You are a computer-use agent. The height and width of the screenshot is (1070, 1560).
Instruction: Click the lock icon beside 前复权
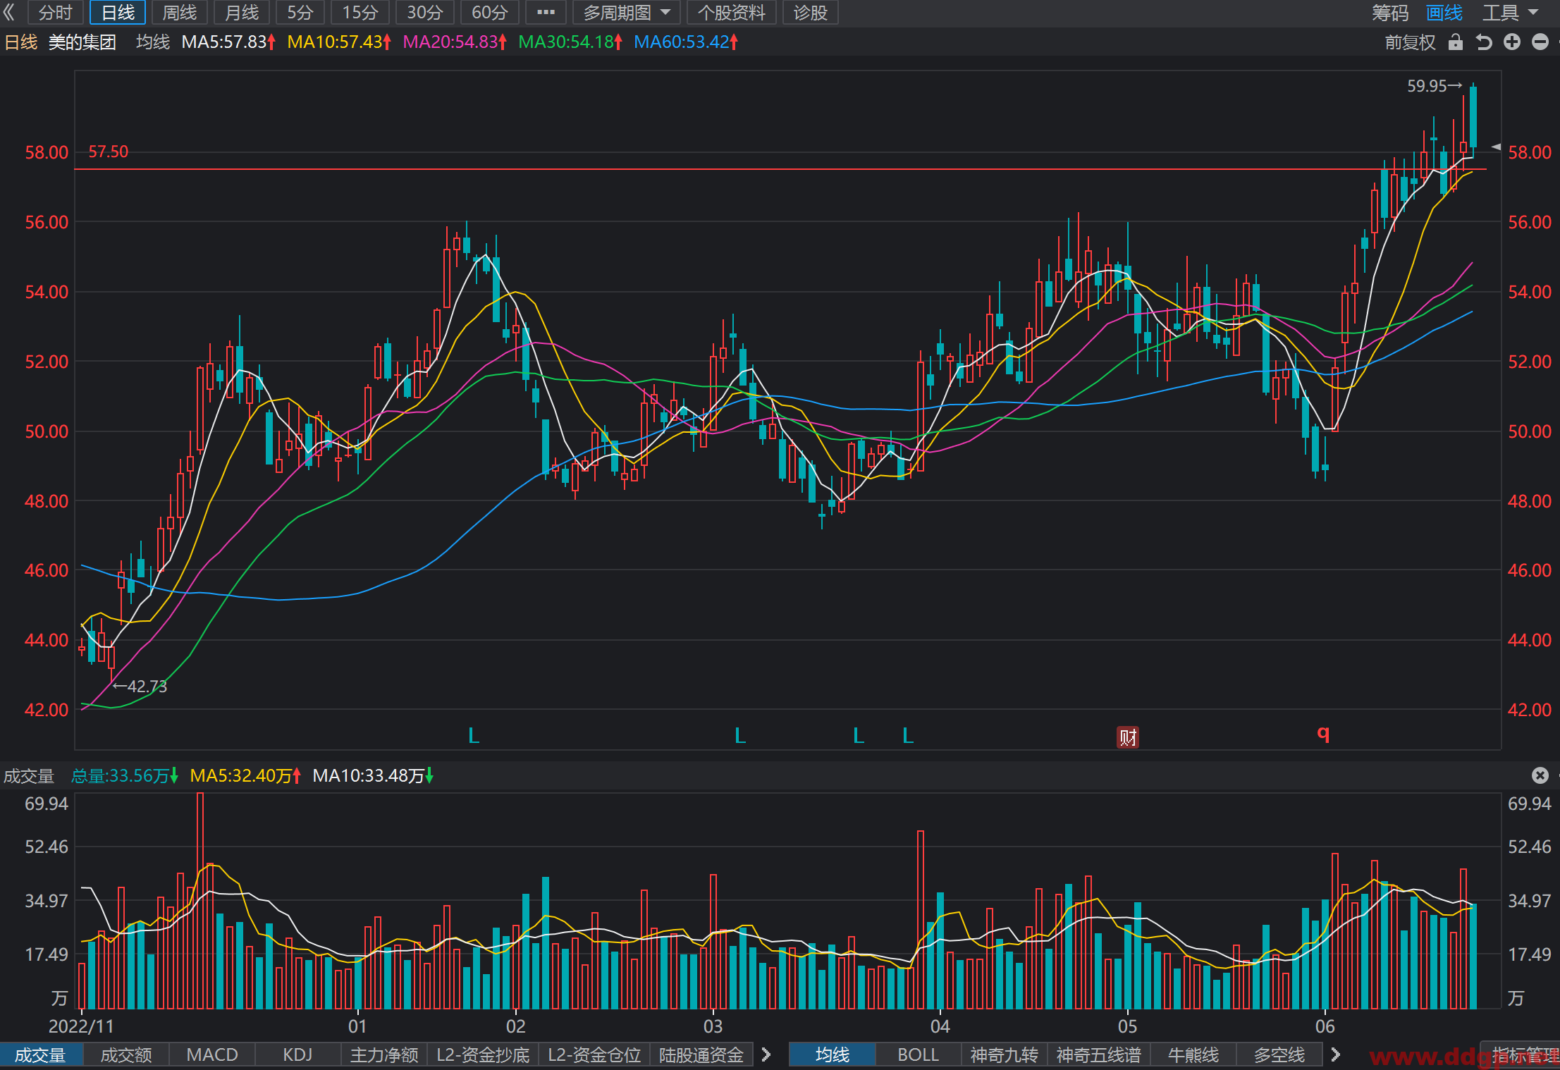click(1456, 42)
